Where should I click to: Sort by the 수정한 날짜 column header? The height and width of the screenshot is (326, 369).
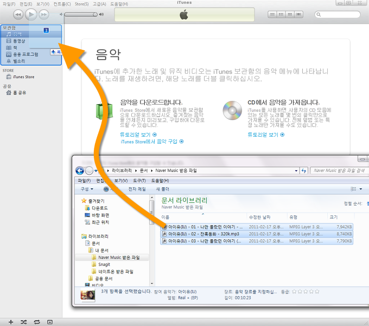coord(267,217)
